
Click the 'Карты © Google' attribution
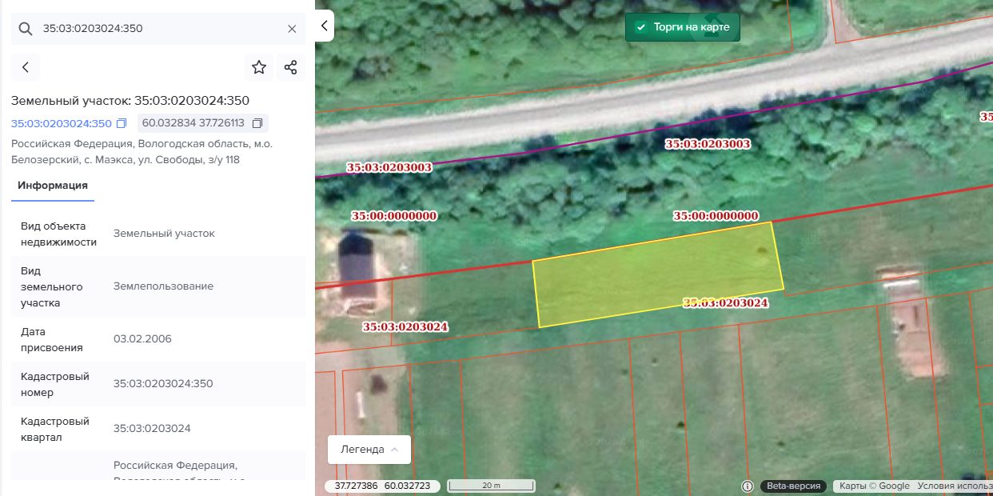pos(875,486)
